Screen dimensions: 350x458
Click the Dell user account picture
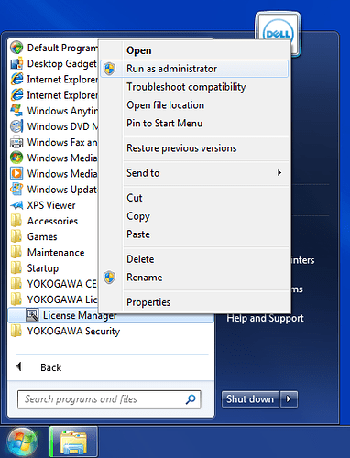coord(278,34)
